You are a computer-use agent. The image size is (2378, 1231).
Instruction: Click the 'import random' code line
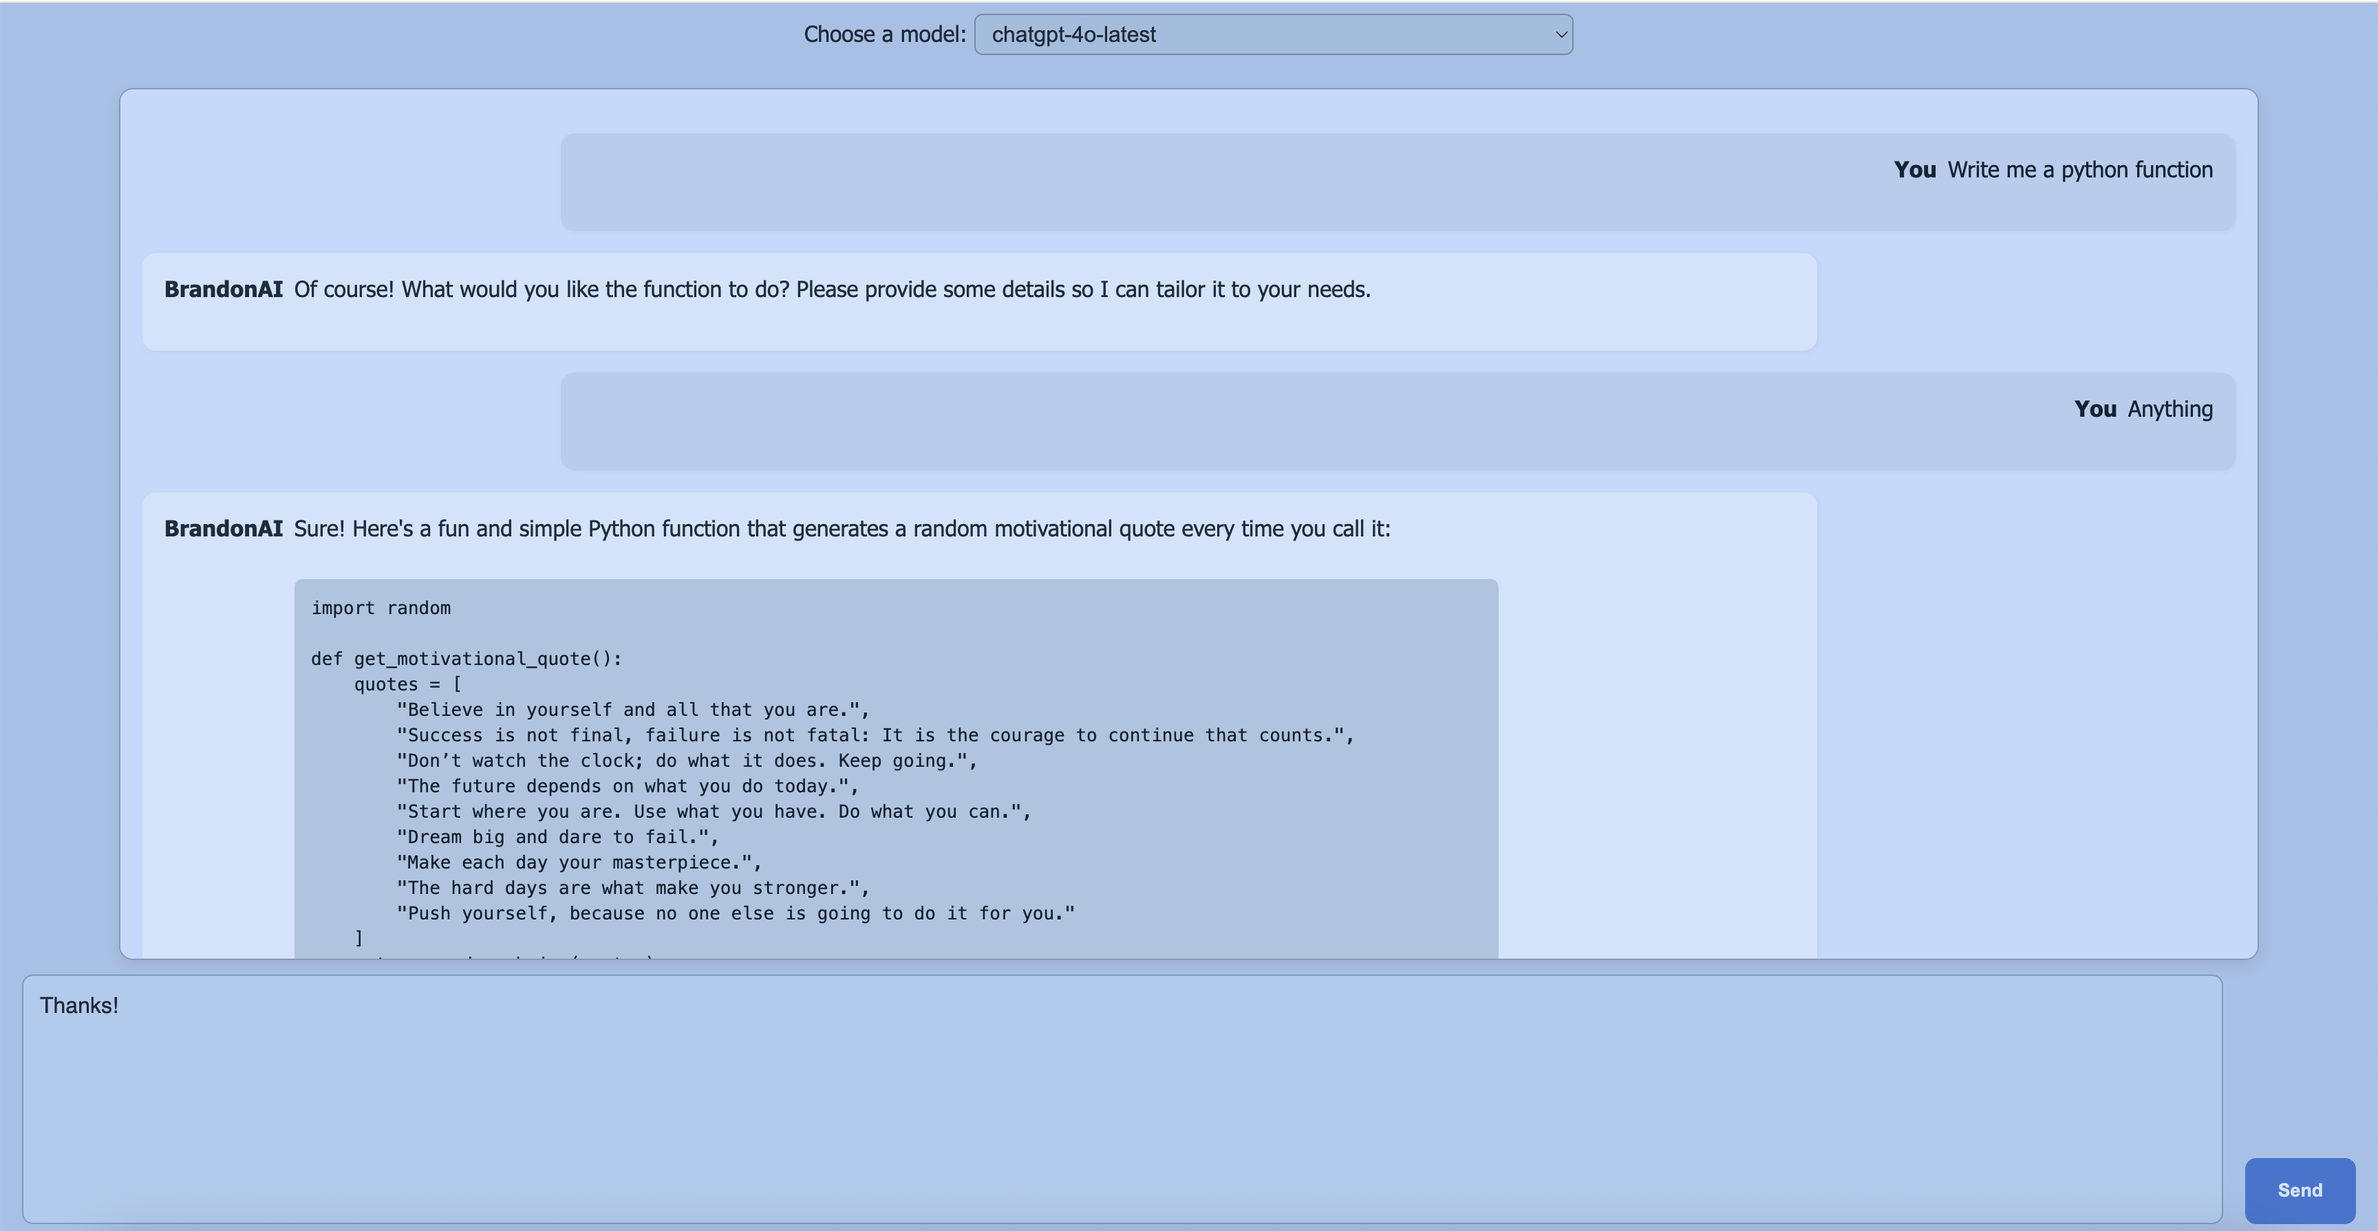click(x=381, y=608)
